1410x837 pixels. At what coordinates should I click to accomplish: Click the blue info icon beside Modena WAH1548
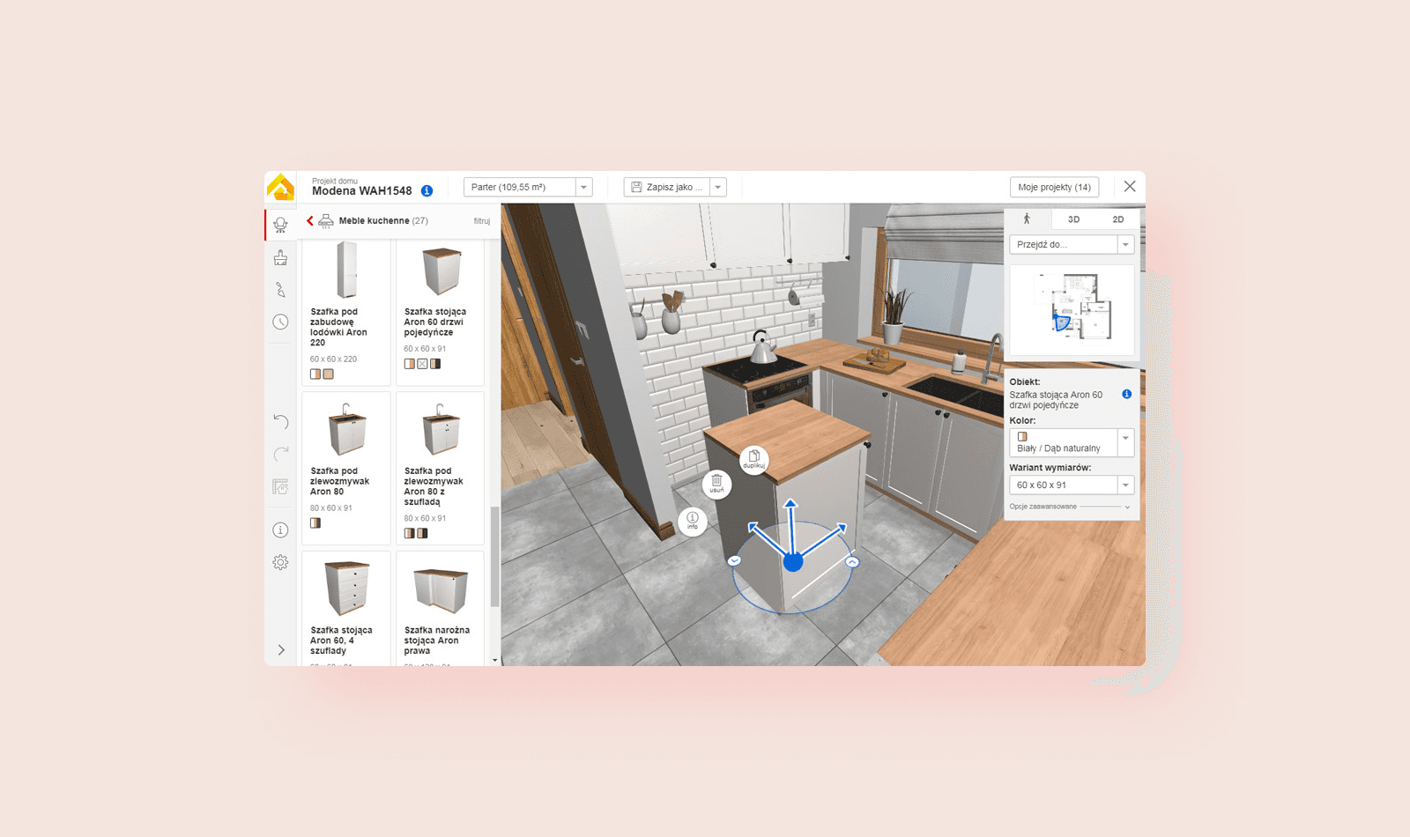pos(427,191)
